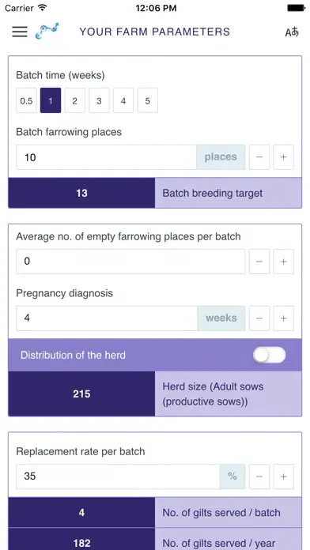Select batch time 2 weeks
The image size is (310, 550).
click(x=75, y=100)
